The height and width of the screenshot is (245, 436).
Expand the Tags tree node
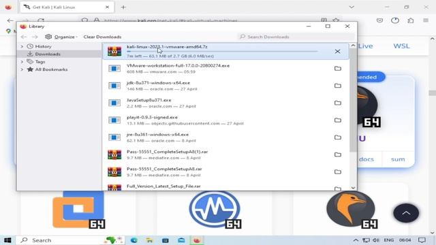coord(22,62)
